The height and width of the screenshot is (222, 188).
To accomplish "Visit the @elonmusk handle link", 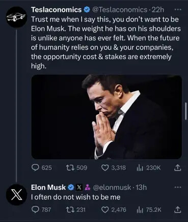I will [112, 187].
